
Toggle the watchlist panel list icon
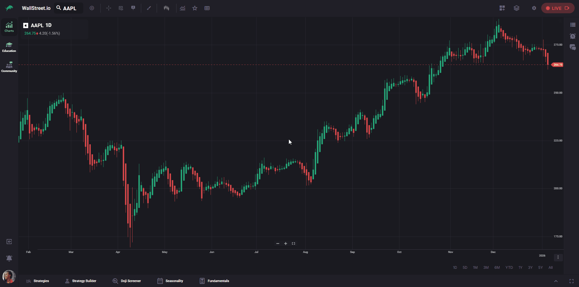[572, 25]
